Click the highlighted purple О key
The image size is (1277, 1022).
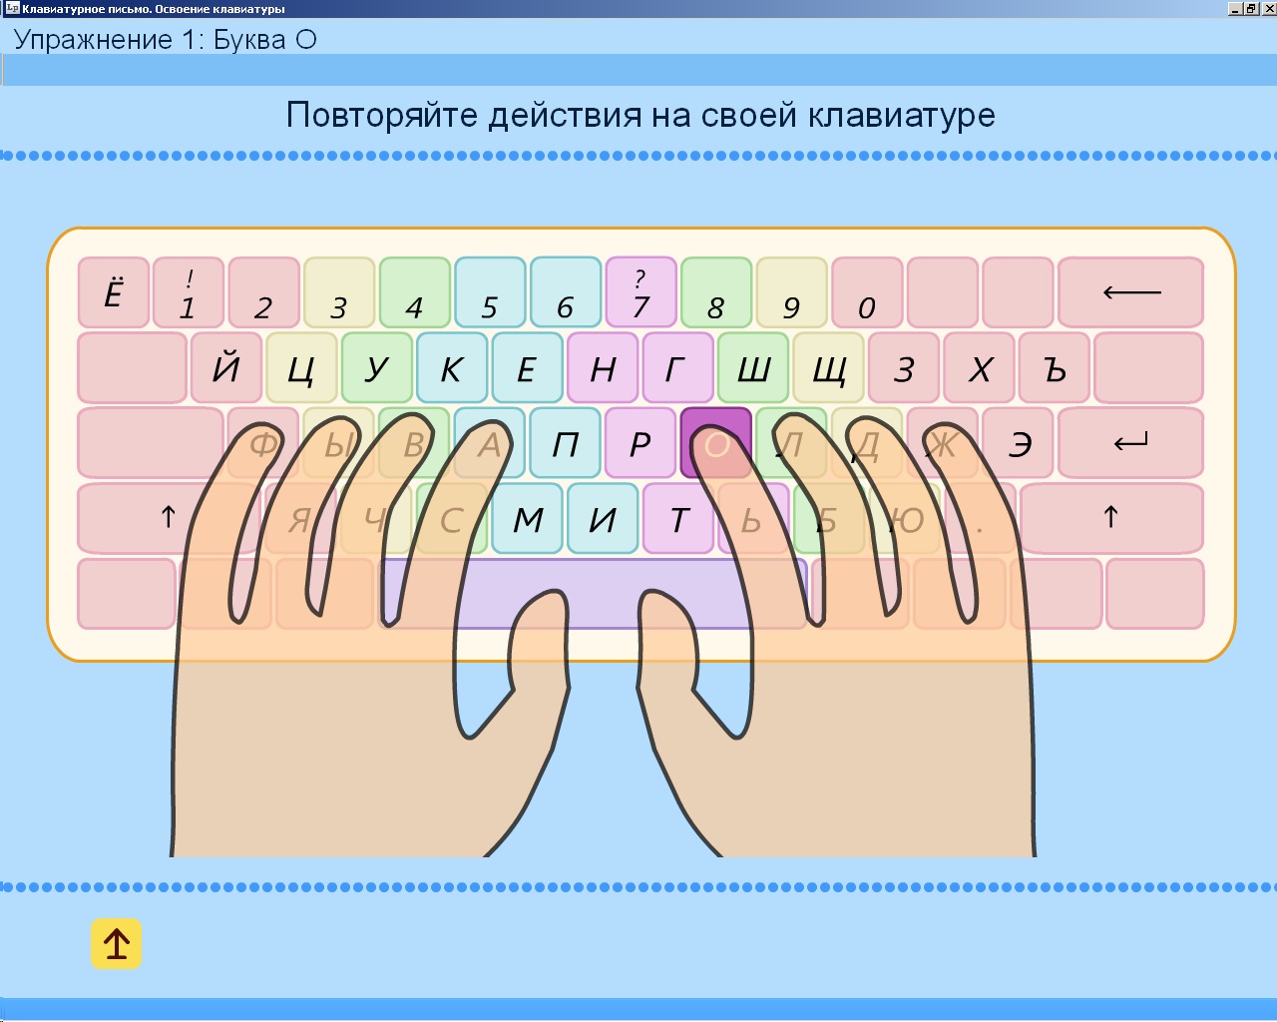click(715, 443)
